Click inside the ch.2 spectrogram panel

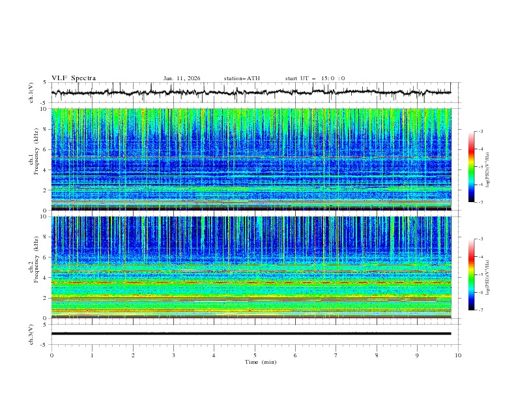coord(251,267)
